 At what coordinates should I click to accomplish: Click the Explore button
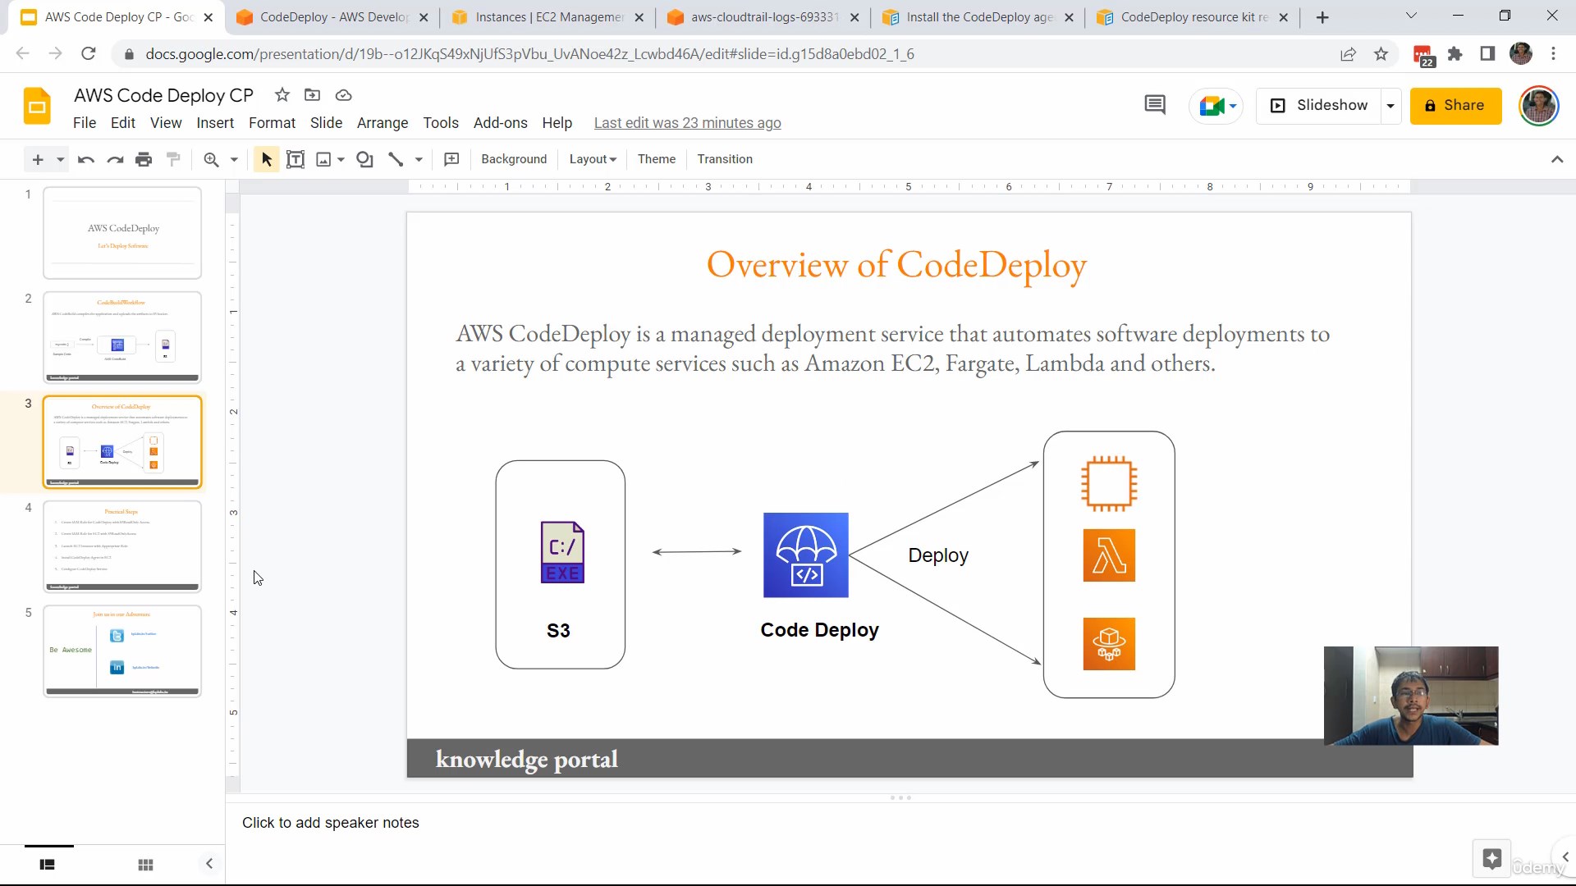coord(1491,859)
